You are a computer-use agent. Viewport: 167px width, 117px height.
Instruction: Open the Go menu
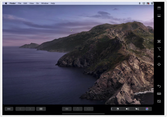(38, 3)
